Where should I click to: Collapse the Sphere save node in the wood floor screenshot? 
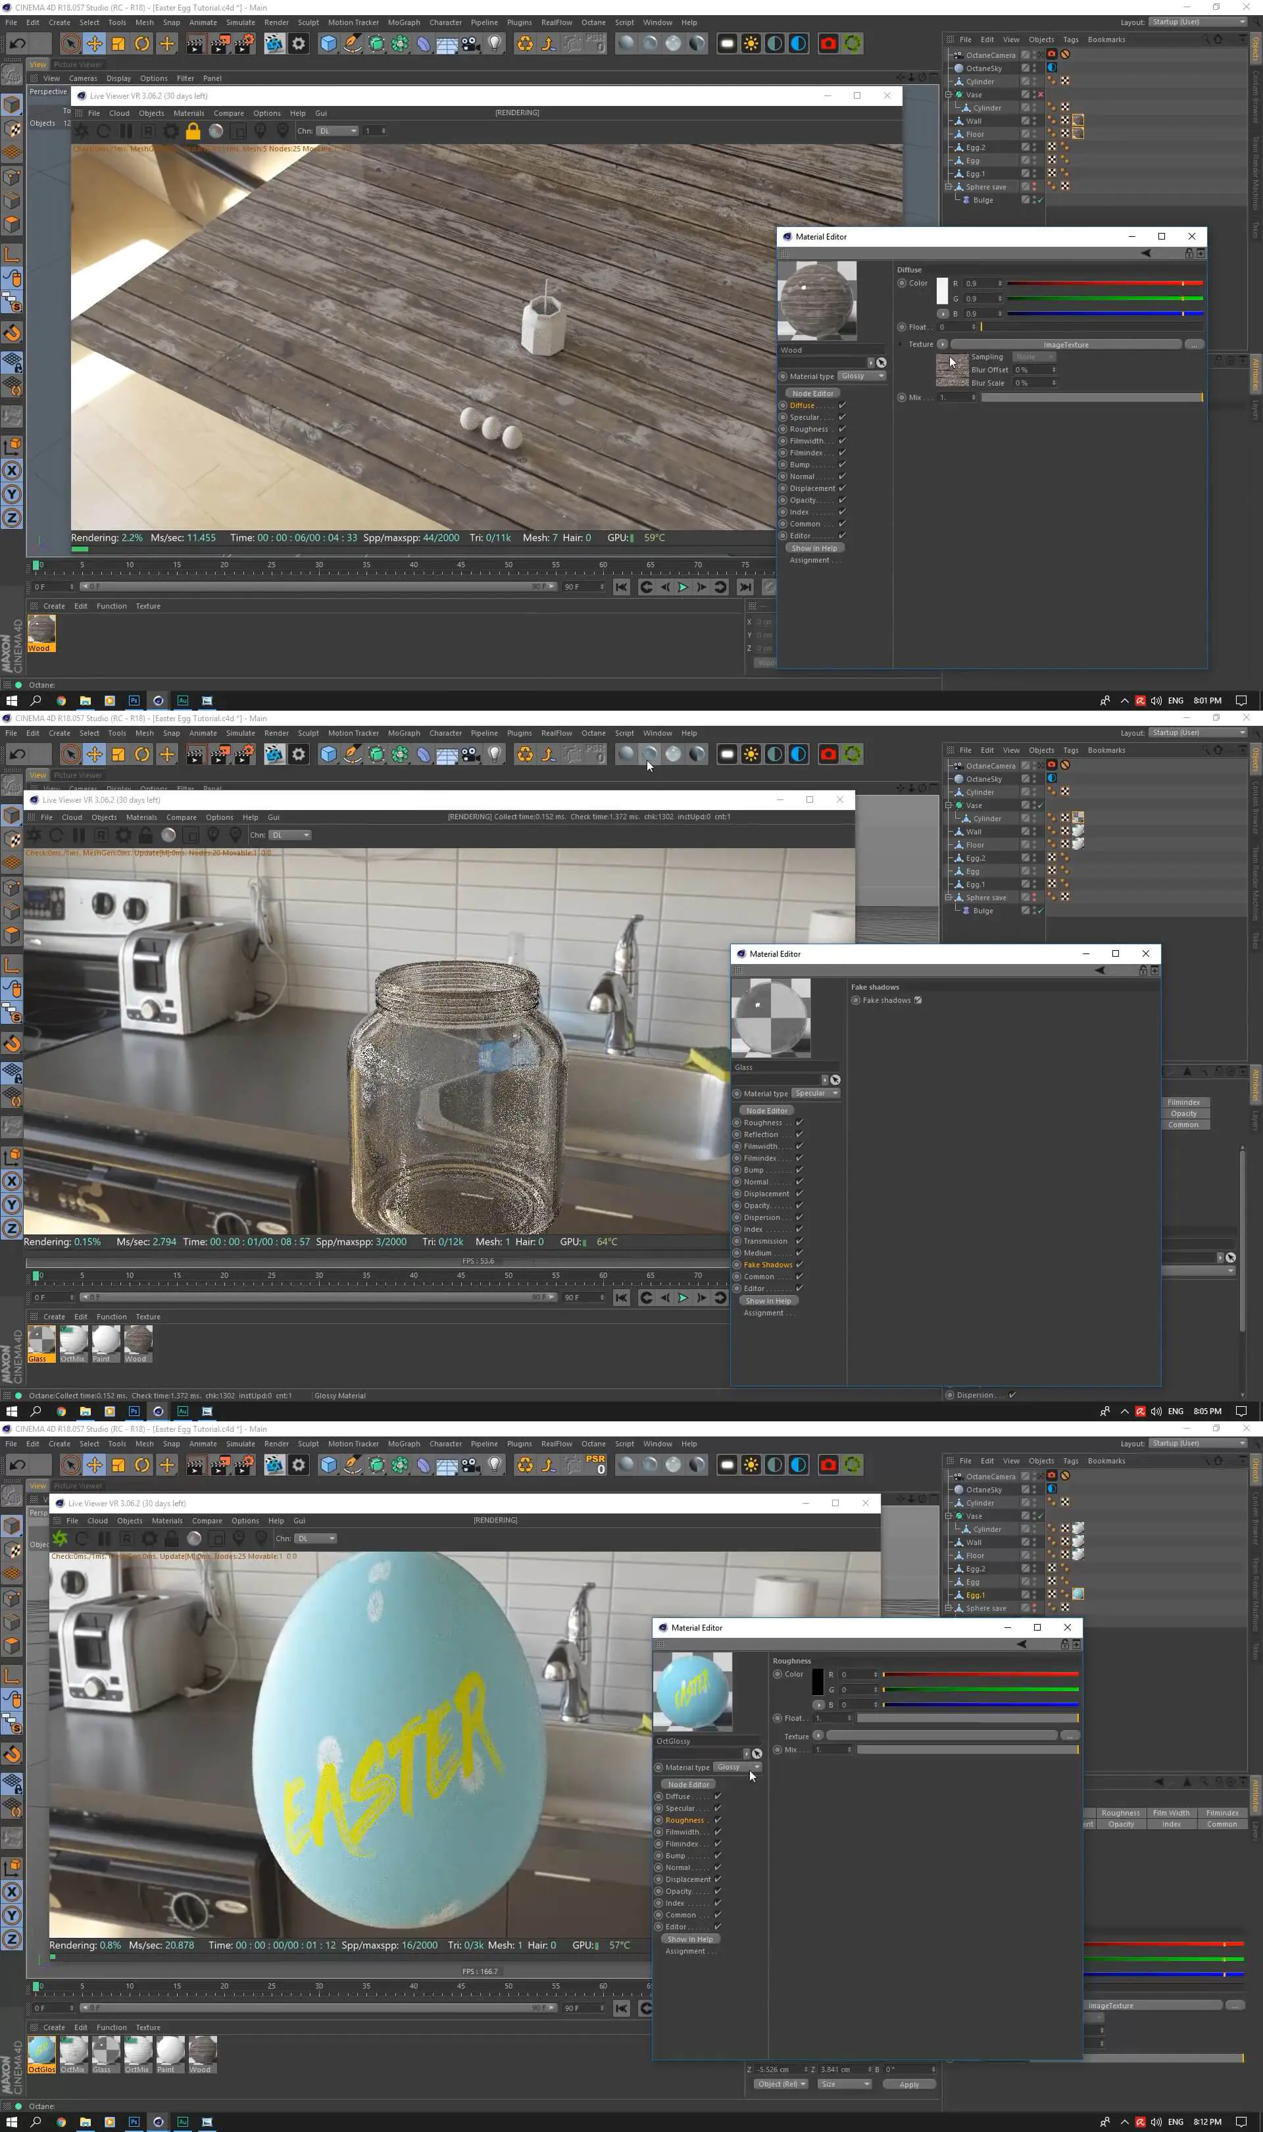coord(949,188)
